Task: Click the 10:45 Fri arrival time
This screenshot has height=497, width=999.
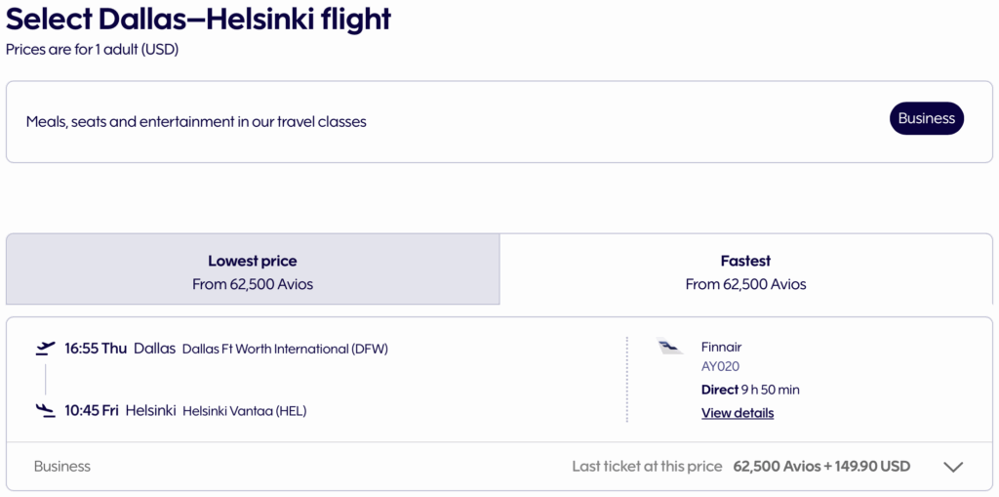Action: [92, 411]
